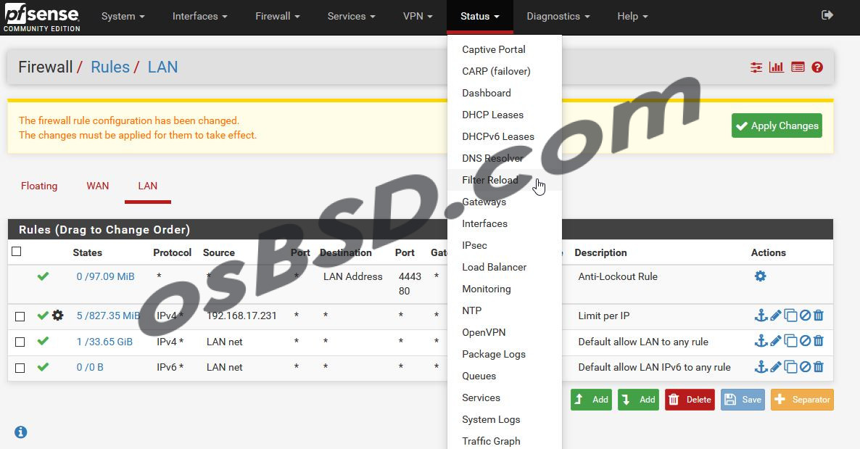The image size is (860, 449).
Task: Click the logout icon in the top bar
Action: (827, 15)
